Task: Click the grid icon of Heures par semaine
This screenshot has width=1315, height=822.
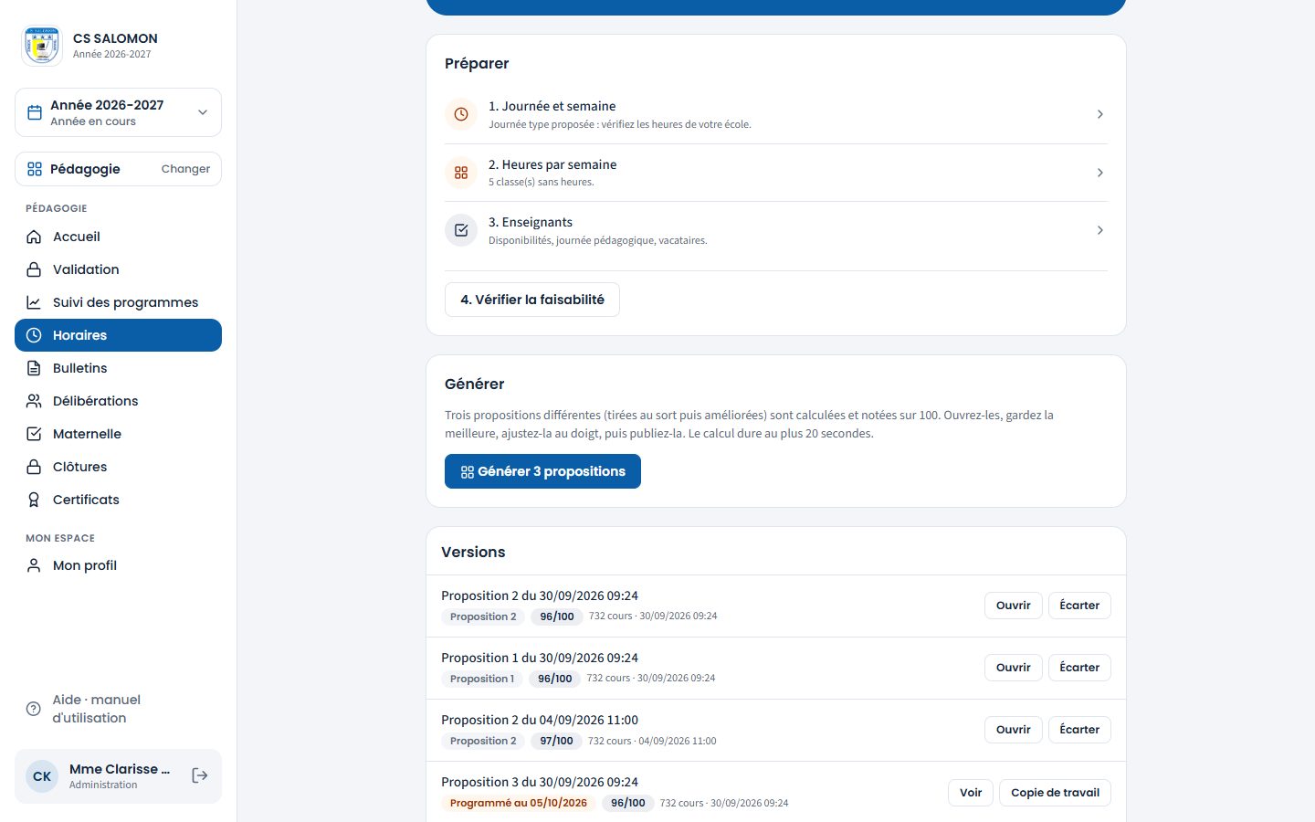Action: (x=461, y=173)
